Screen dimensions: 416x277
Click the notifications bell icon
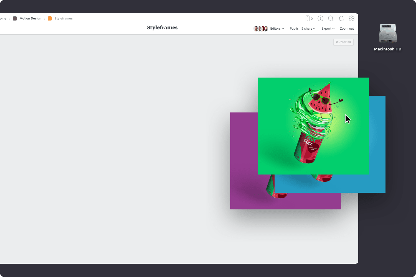341,18
